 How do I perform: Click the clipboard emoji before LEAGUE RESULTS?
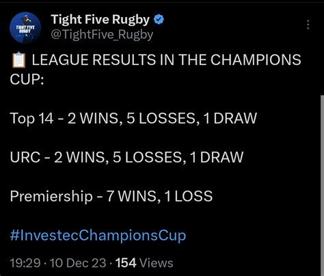tap(18, 60)
